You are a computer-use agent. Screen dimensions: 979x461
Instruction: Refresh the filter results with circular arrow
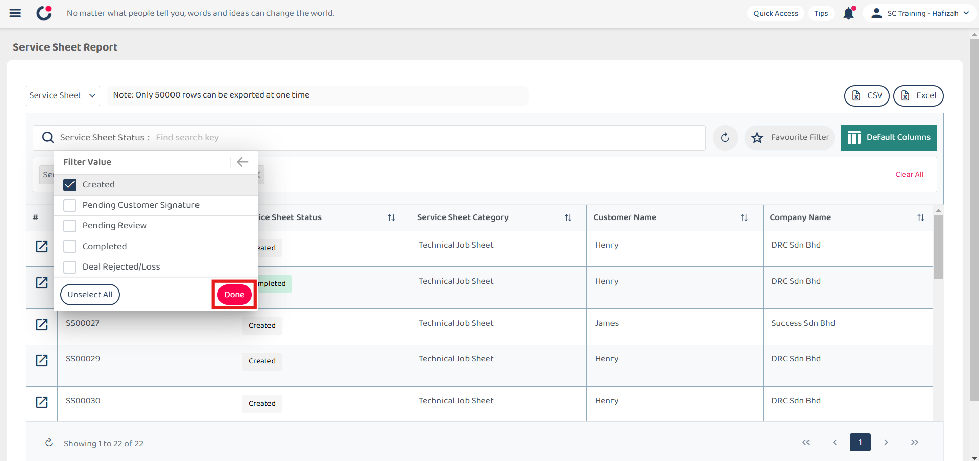click(725, 138)
